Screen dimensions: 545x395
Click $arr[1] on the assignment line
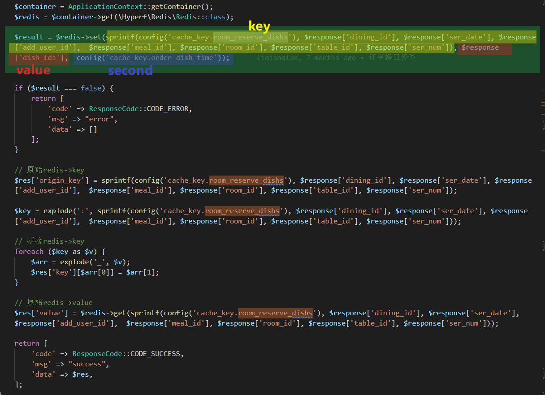(141, 272)
